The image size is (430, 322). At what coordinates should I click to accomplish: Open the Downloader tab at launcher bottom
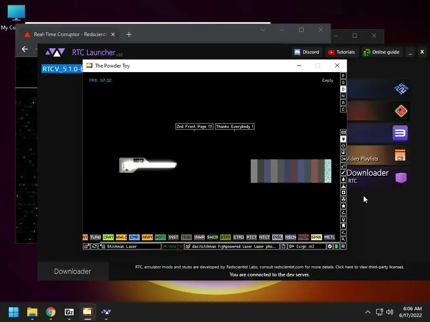[x=73, y=271]
